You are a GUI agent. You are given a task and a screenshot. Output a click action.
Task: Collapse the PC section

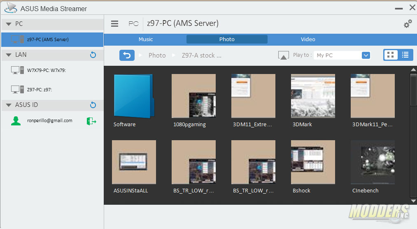pyautogui.click(x=9, y=24)
